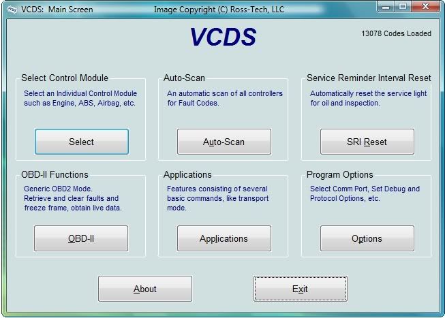Show the About dialog
Viewport: 445px width, 318px height.
pyautogui.click(x=145, y=289)
